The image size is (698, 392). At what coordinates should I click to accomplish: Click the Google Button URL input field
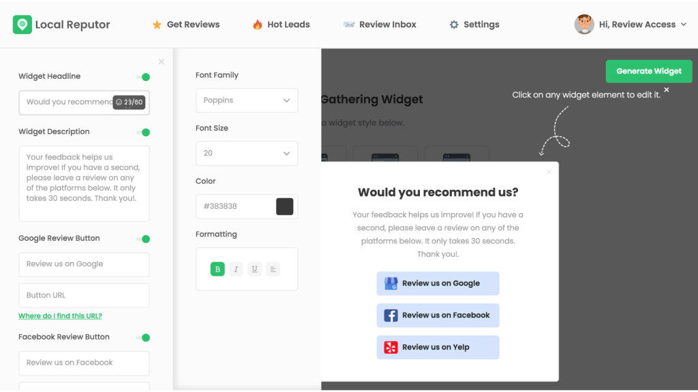click(x=84, y=295)
